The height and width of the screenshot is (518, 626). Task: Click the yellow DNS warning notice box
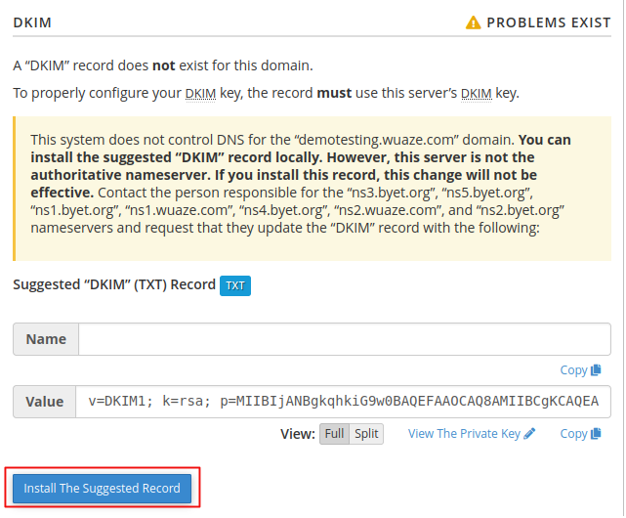[x=312, y=189]
